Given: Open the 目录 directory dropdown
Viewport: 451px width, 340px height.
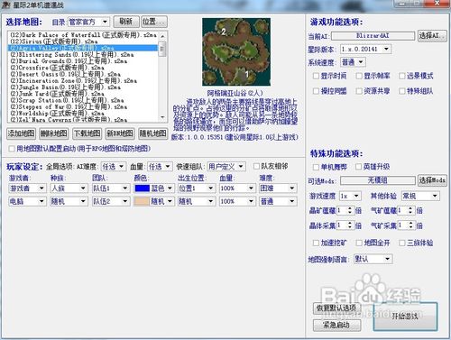Looking at the screenshot, I should coord(89,22).
